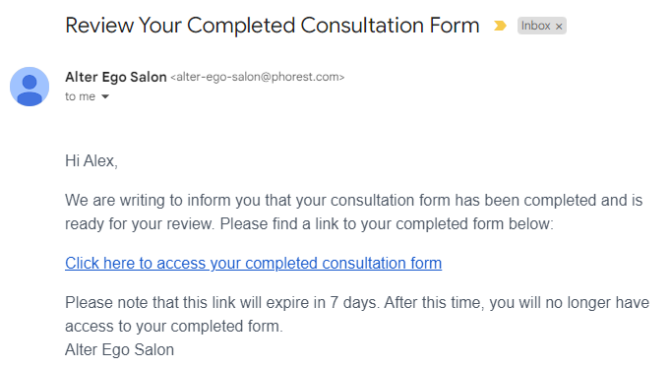The height and width of the screenshot is (367, 671).
Task: Click the '7 days' expiry text
Action: 352,302
